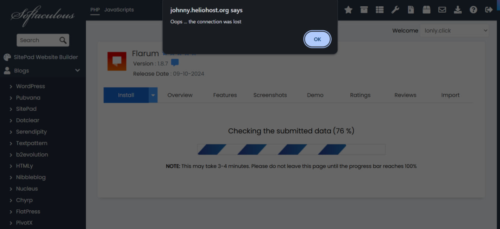Viewport: 500px width, 229px height.
Task: Expand the WordPress item in sidebar
Action: 30,86
